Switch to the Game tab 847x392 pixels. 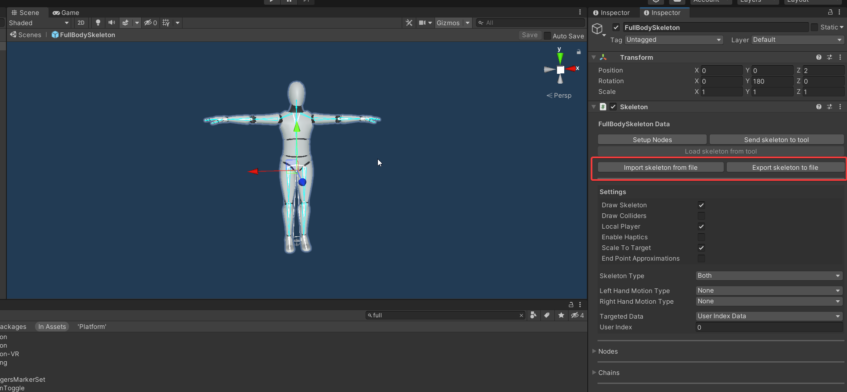tap(66, 13)
